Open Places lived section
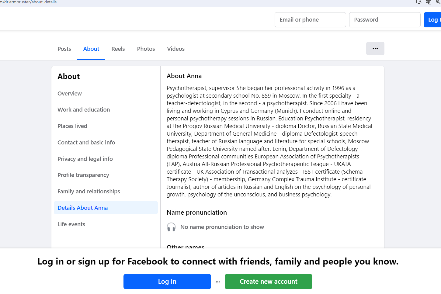This screenshot has width=441, height=294. [x=72, y=126]
